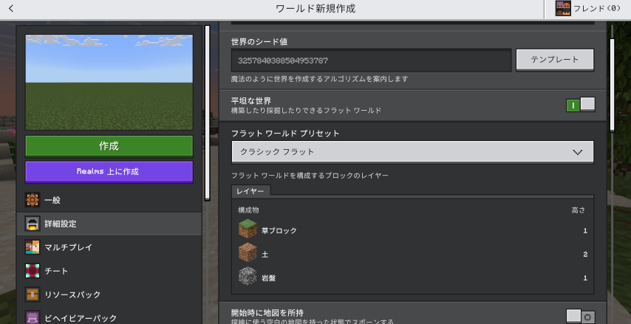Viewport: 631px width, 324px height.
Task: Click the 世界のシード値 label
Action: click(x=259, y=42)
